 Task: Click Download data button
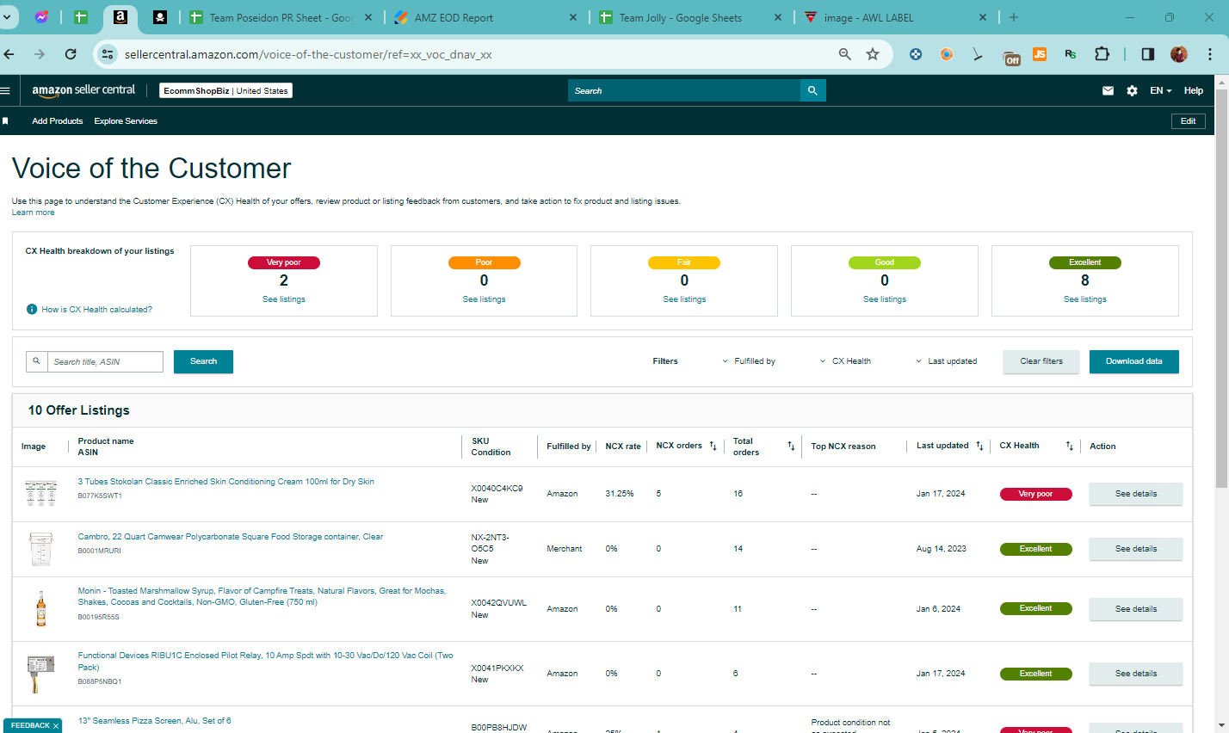click(1133, 361)
